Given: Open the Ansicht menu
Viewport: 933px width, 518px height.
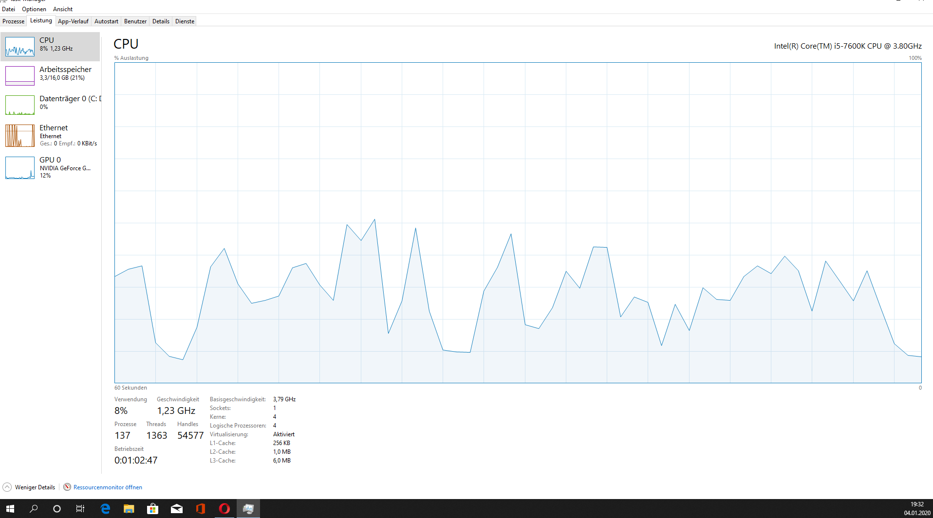Looking at the screenshot, I should pyautogui.click(x=63, y=9).
